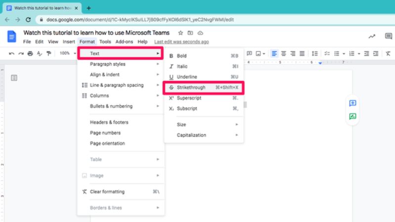
Task: Click the Suggest edits side button
Action: point(353,116)
